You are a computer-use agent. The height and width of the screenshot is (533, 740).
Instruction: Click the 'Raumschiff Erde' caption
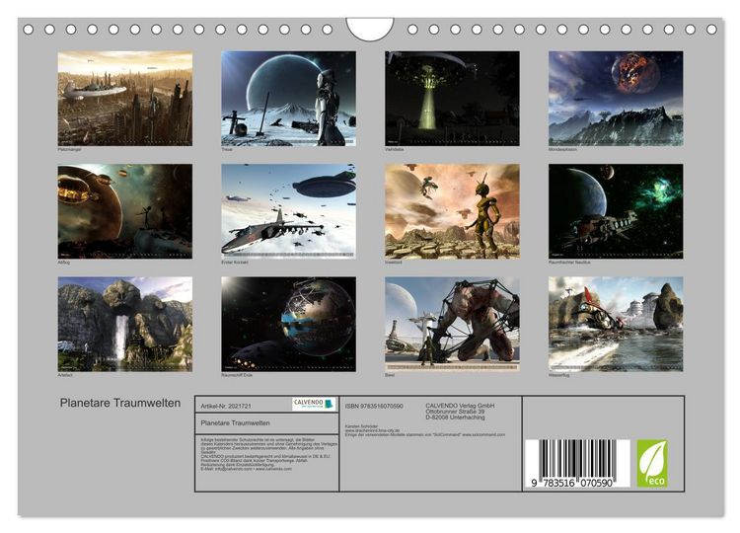237,375
